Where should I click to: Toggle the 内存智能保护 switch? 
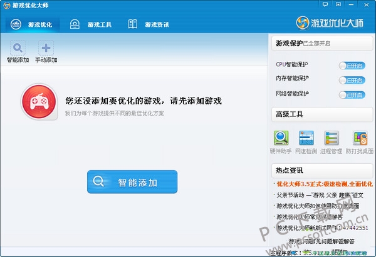[x=352, y=81]
